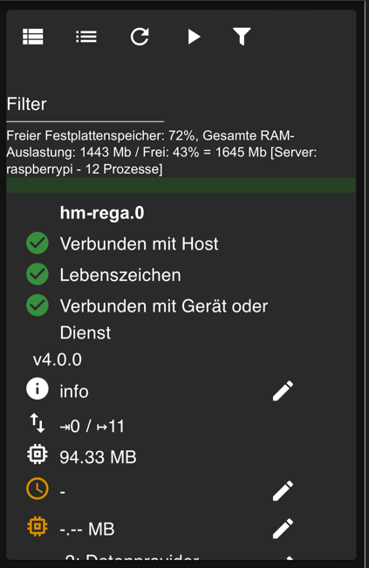Screen dimensions: 369x568
Task: Click the play start instances icon
Action: pos(194,37)
